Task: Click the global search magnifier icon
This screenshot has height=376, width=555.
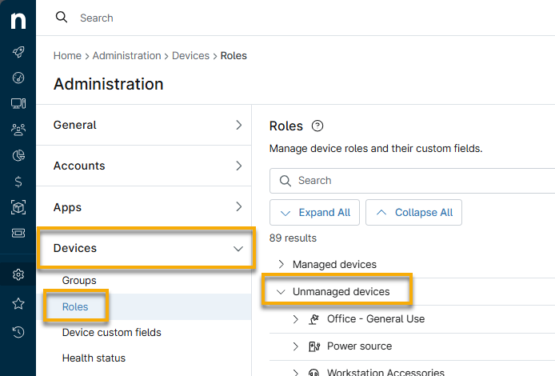Action: pyautogui.click(x=62, y=17)
